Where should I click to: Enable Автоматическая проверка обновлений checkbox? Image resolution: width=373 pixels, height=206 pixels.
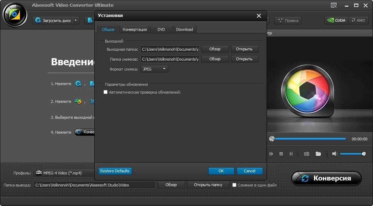[x=105, y=92]
